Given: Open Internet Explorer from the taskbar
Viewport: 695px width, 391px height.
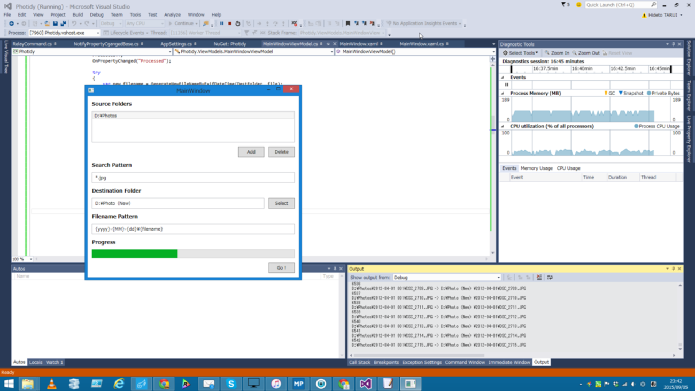Looking at the screenshot, I should [119, 384].
